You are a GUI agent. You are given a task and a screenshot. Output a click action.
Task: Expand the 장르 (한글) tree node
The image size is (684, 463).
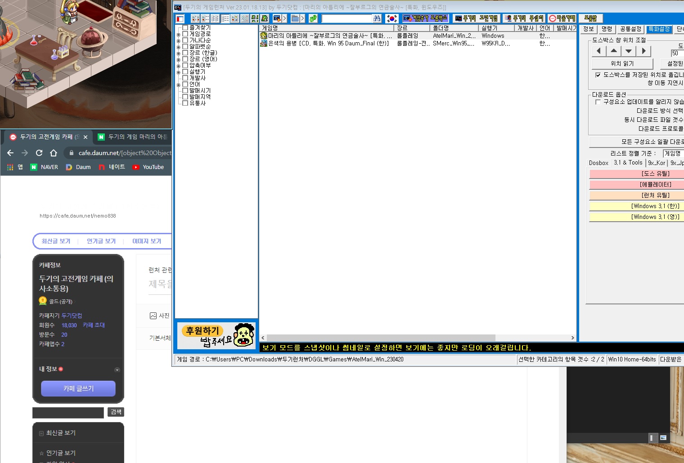pos(179,53)
